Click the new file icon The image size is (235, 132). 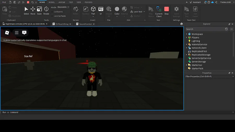click(10, 2)
